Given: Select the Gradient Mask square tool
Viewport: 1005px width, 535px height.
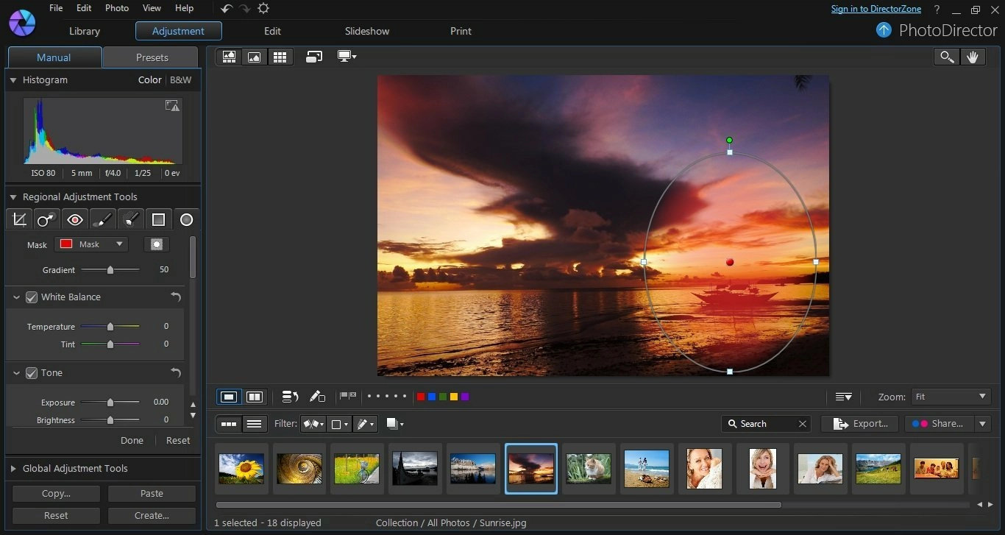Looking at the screenshot, I should [158, 219].
